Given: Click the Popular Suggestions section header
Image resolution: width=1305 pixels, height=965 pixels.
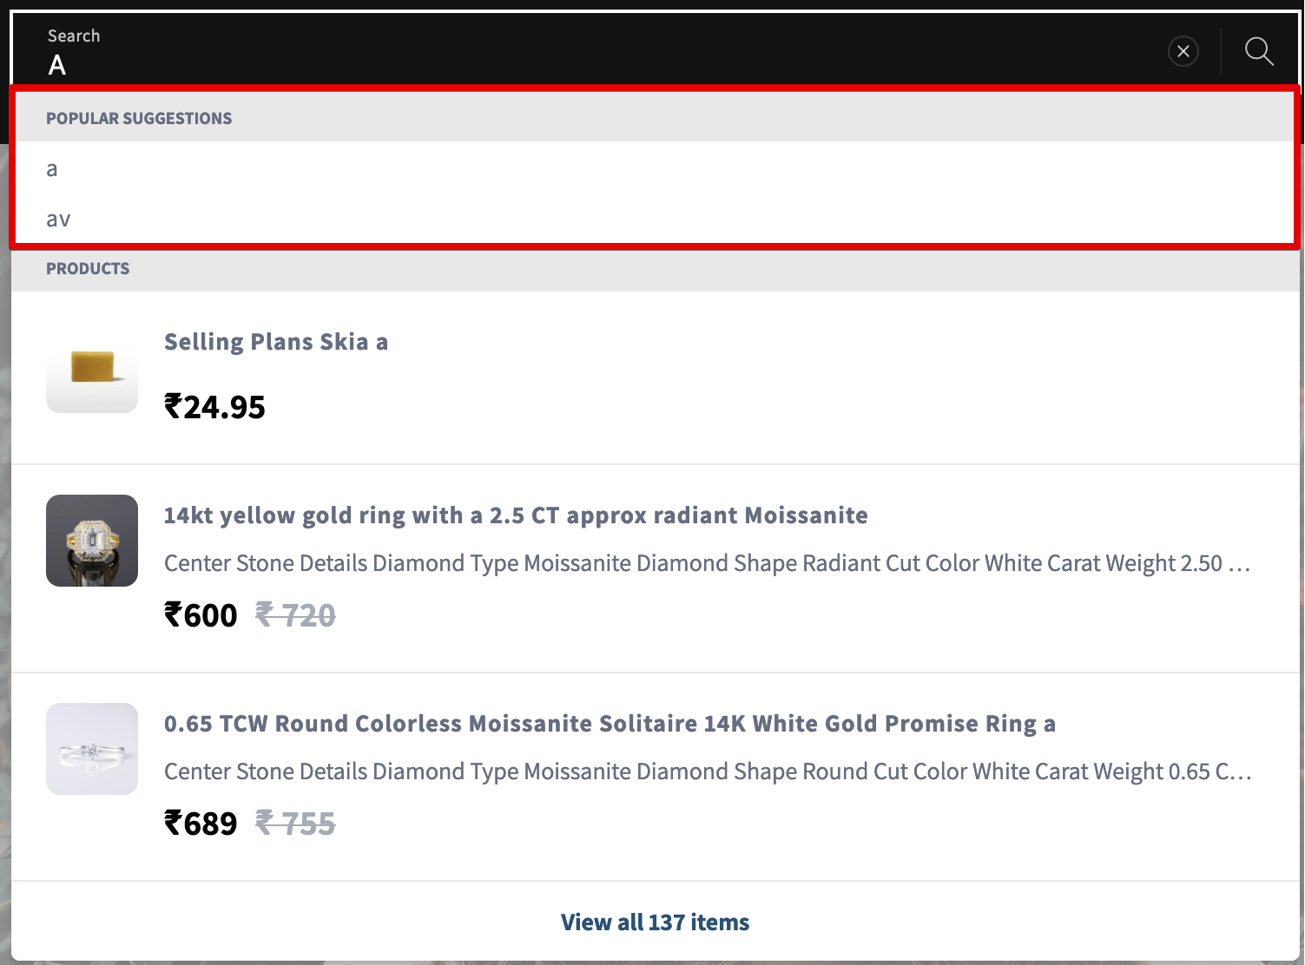Looking at the screenshot, I should pyautogui.click(x=139, y=118).
